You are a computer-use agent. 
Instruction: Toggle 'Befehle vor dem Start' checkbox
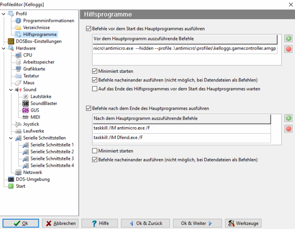pos(89,29)
